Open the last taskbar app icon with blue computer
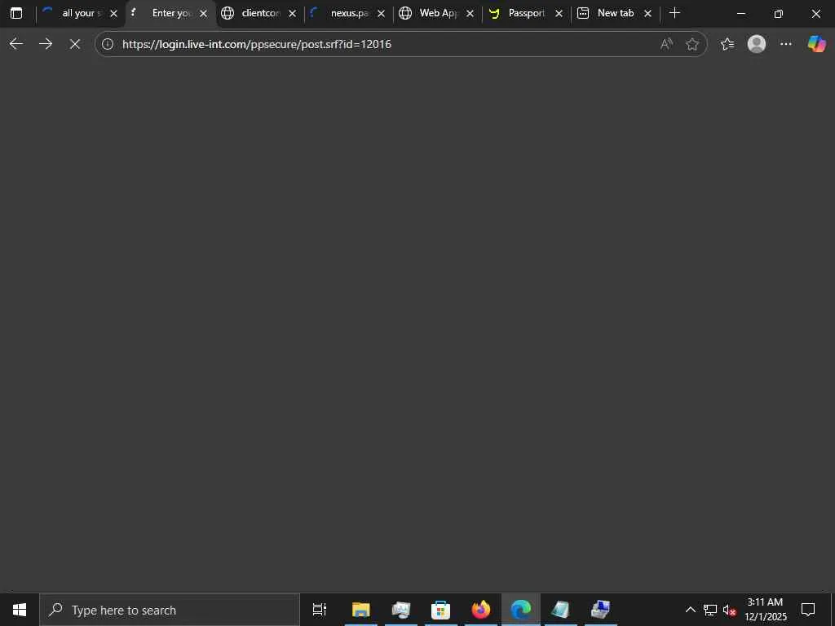The width and height of the screenshot is (835, 626). [600, 610]
